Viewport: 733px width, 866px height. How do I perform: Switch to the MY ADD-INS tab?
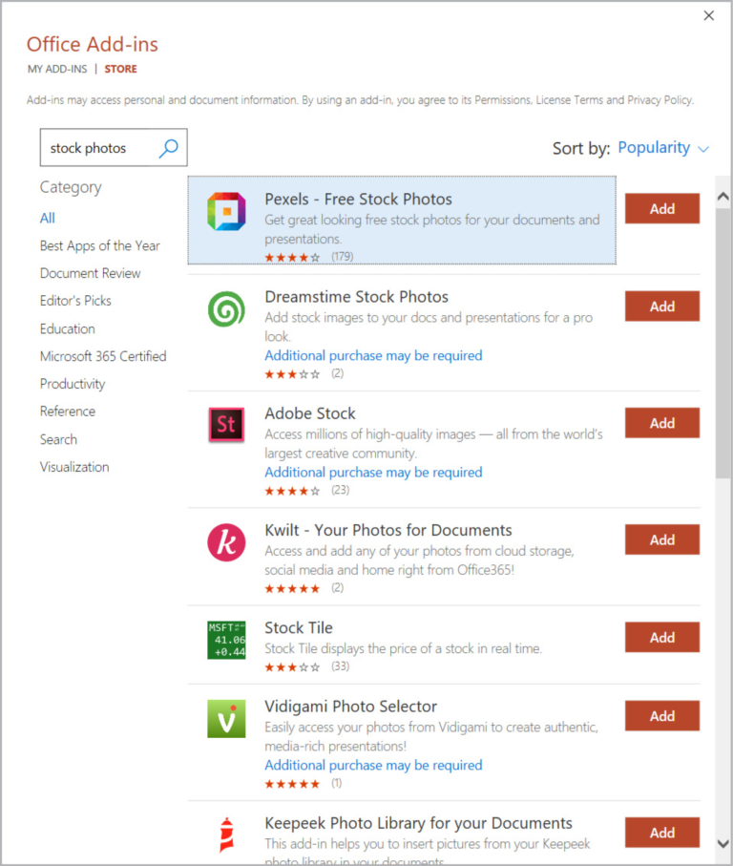[x=56, y=69]
